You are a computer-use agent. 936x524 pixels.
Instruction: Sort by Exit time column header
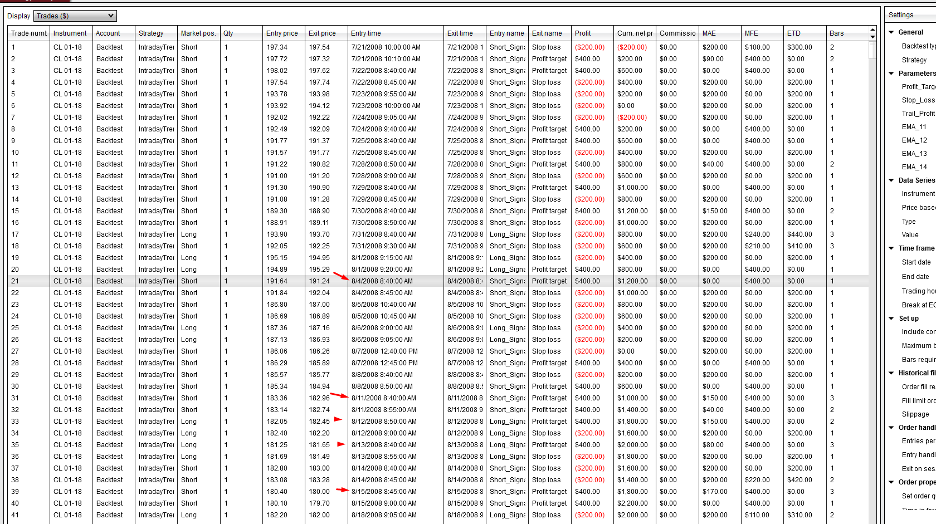tap(466, 33)
